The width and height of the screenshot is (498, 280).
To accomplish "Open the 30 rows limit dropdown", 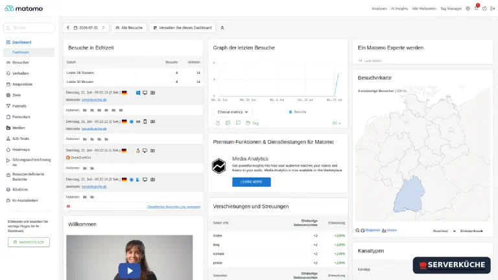I will tap(337, 123).
